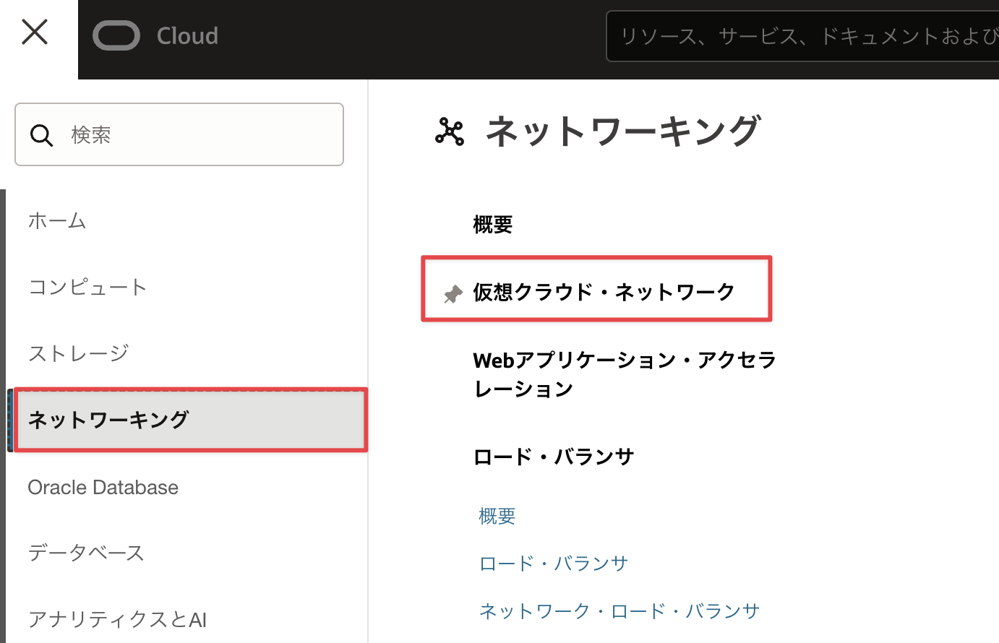The height and width of the screenshot is (643, 999).
Task: Open 仮想クラウド・ネットワーク link
Action: 604,292
